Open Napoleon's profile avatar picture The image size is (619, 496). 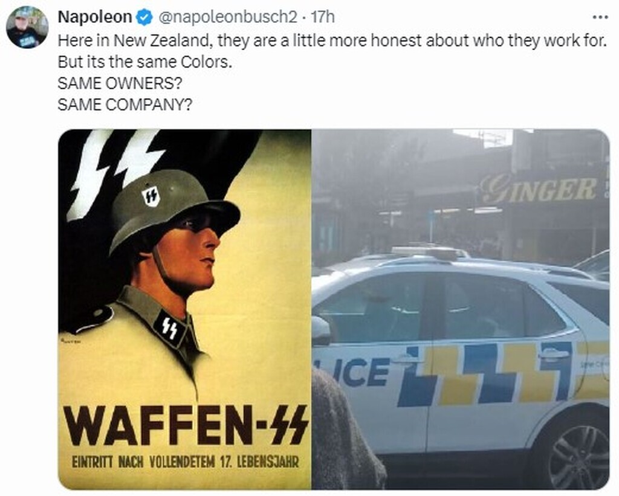point(27,27)
